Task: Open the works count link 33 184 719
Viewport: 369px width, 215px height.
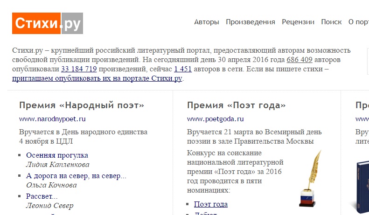Action: point(79,69)
